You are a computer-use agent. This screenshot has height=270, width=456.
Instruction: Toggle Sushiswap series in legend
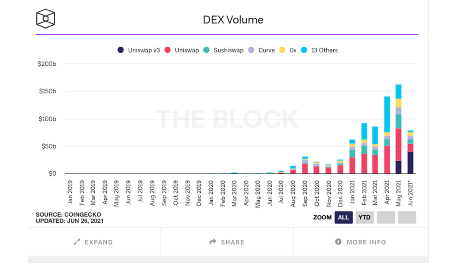coord(223,50)
